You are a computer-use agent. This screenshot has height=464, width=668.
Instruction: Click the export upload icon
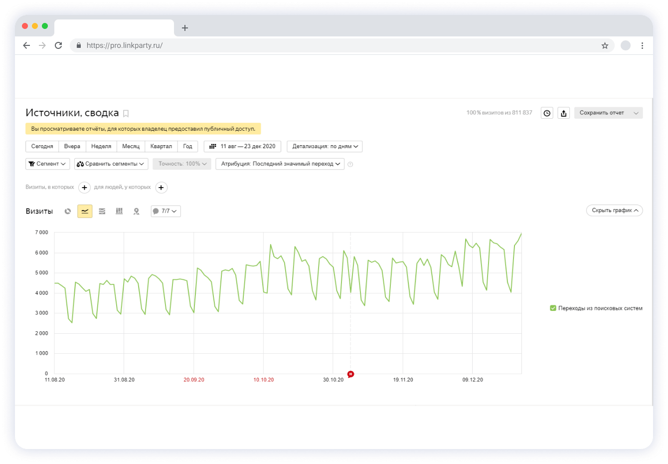(x=563, y=113)
